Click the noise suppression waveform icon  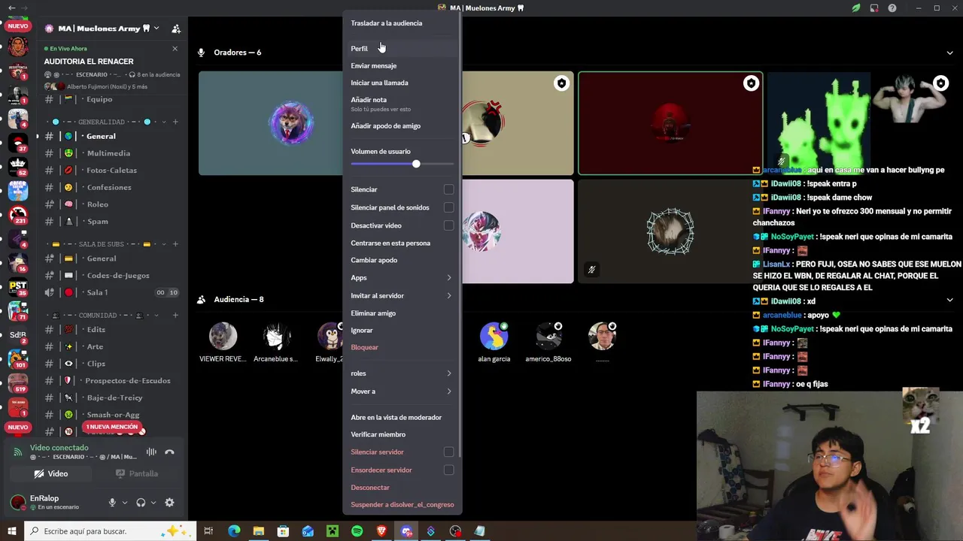(x=151, y=452)
